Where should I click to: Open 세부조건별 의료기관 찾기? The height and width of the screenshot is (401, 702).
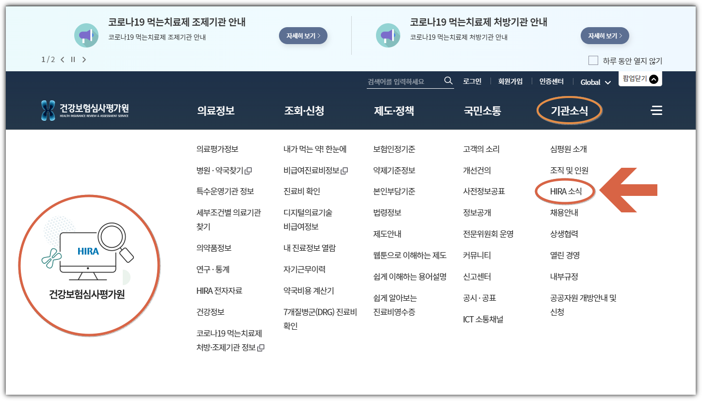point(229,220)
